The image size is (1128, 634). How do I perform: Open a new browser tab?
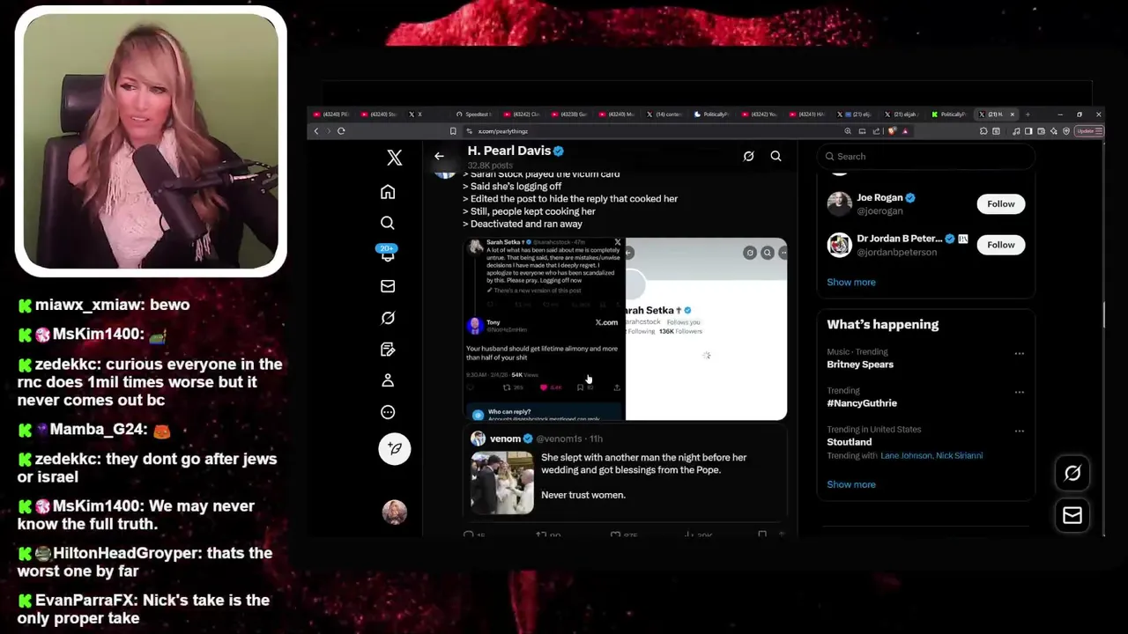click(1028, 114)
